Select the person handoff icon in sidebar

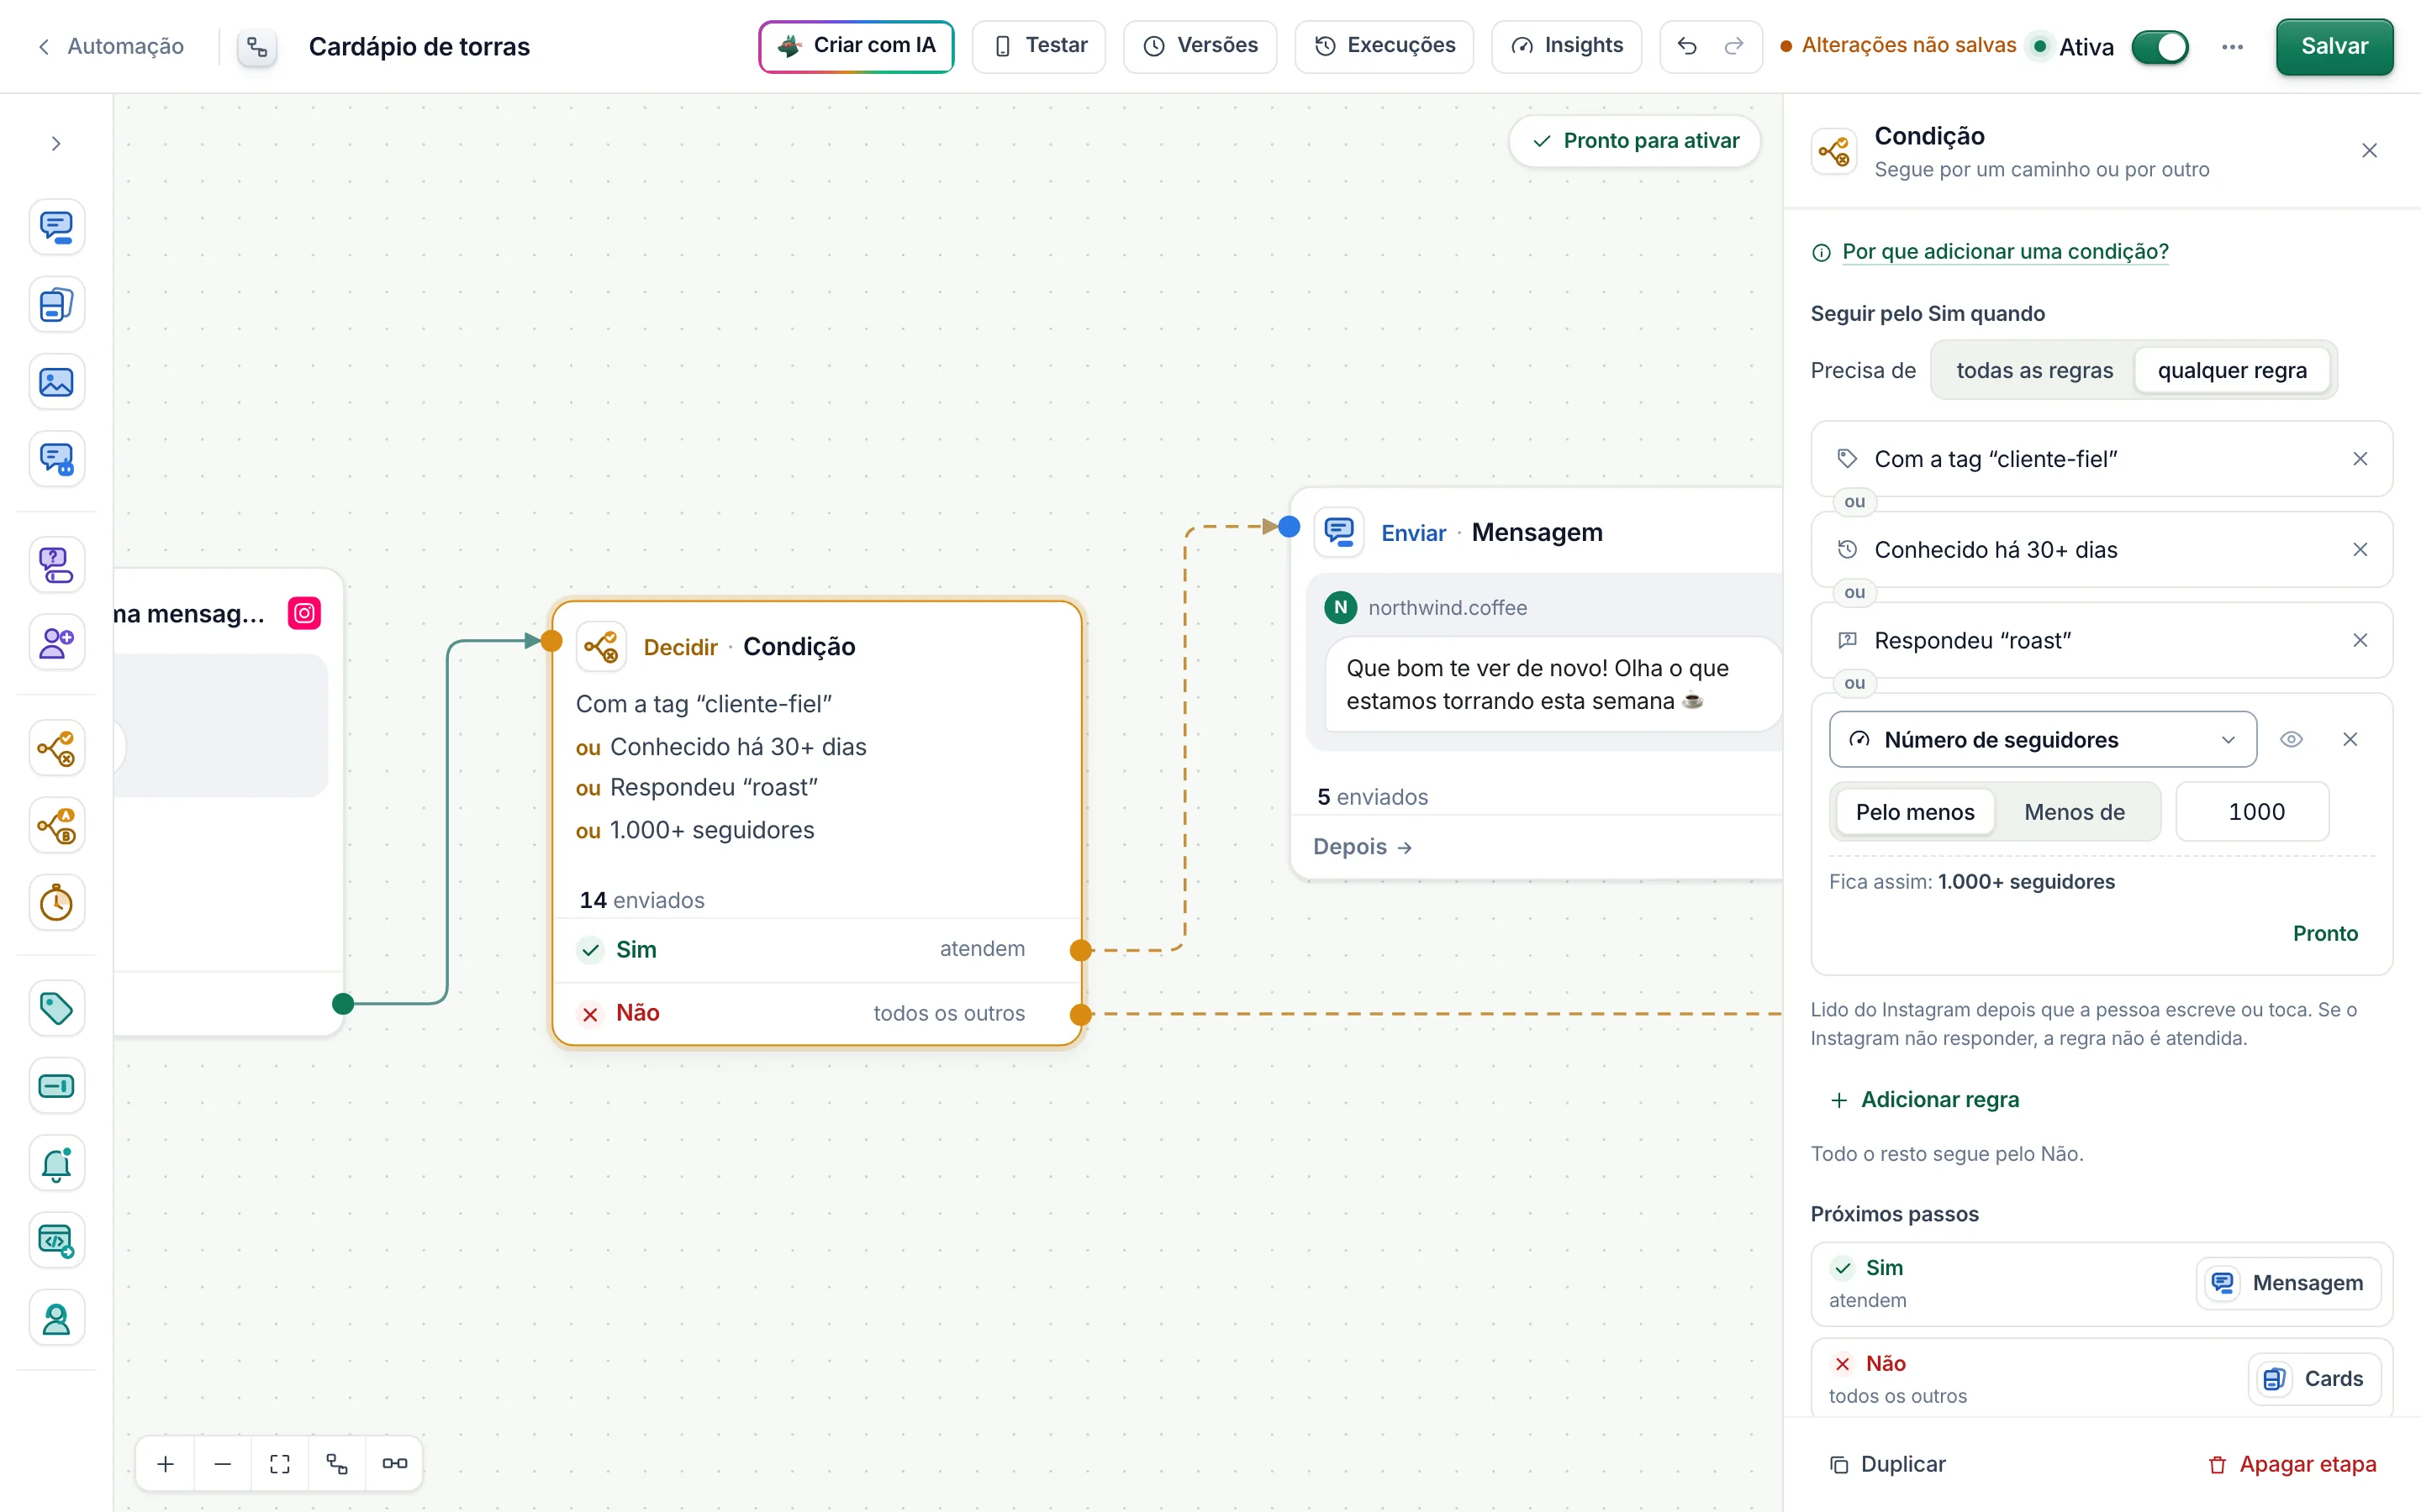[56, 1319]
